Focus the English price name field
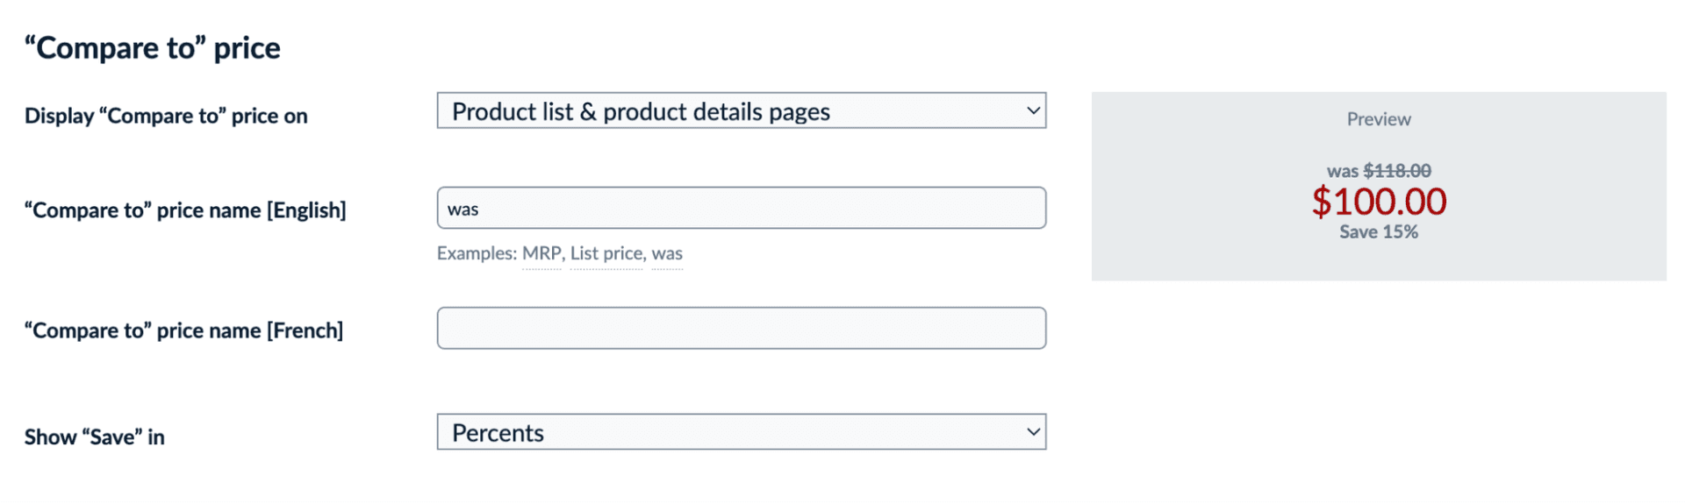This screenshot has height=504, width=1685. click(741, 209)
